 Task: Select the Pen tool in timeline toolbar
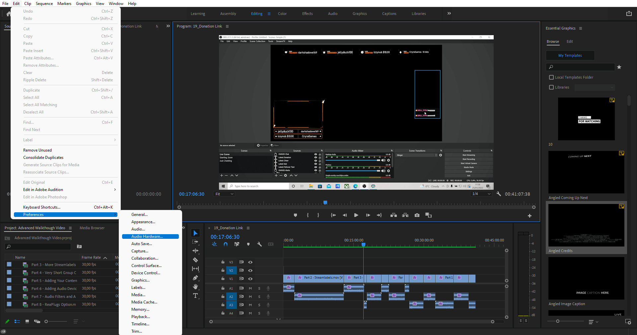(x=195, y=278)
